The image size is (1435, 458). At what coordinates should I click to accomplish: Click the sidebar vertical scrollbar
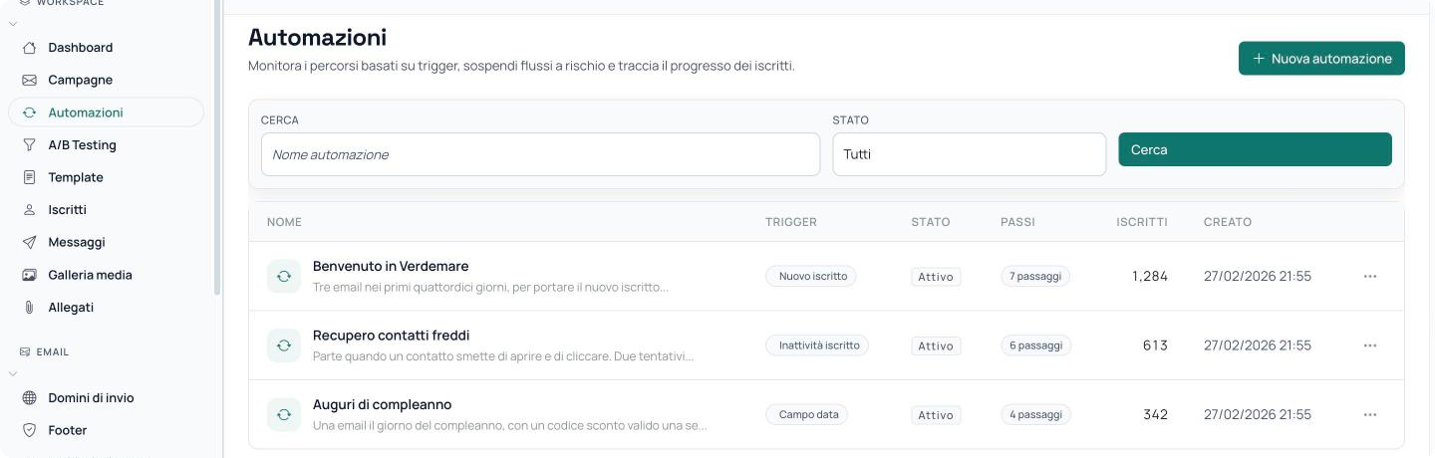click(217, 149)
